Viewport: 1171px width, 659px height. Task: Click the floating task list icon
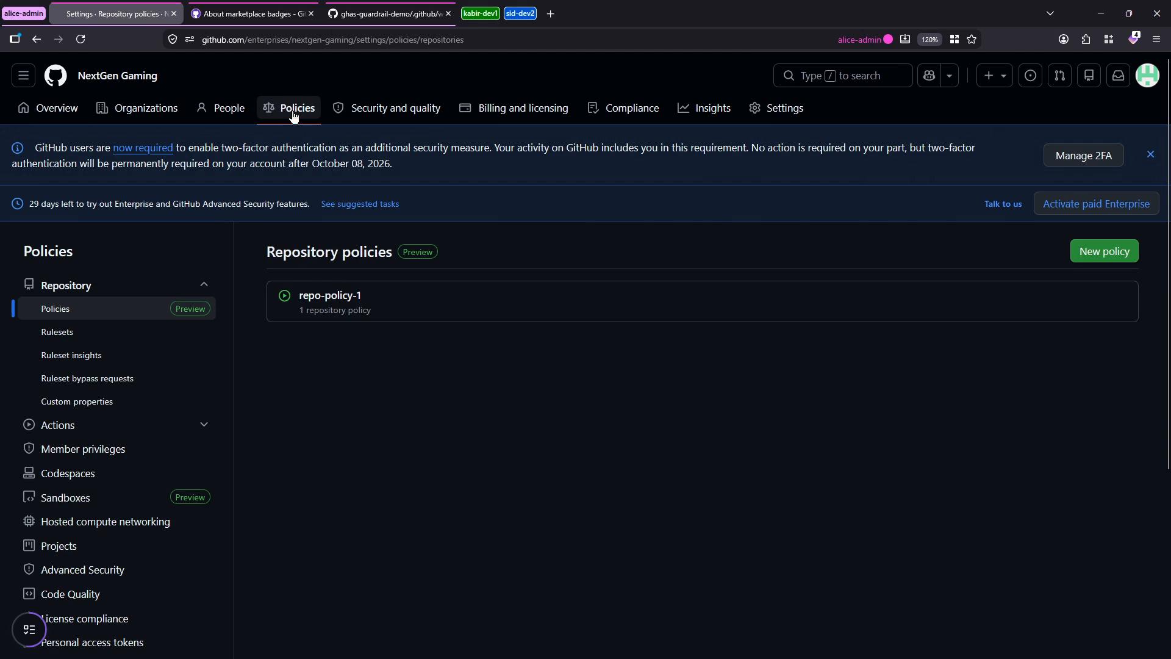click(x=29, y=630)
